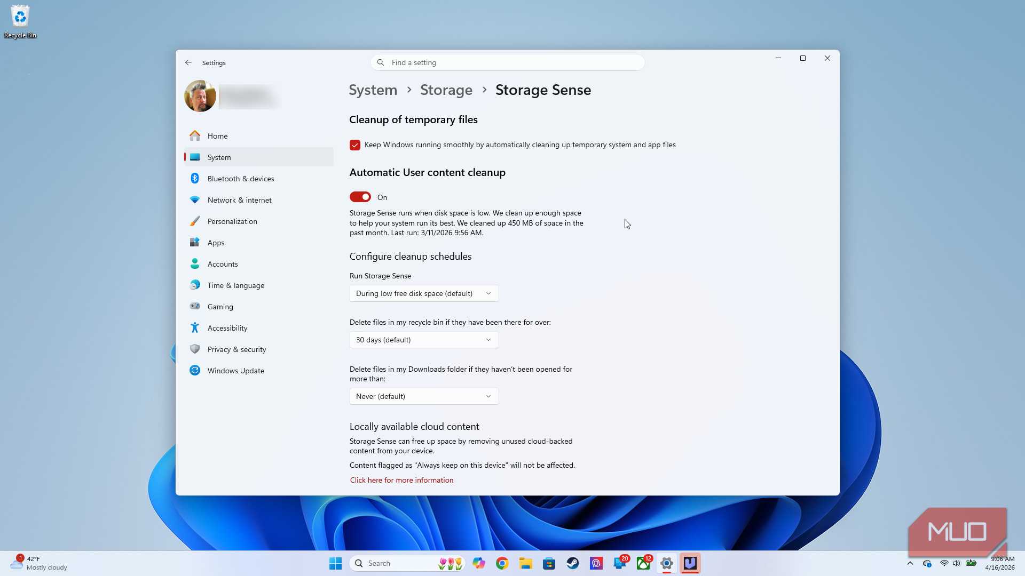The width and height of the screenshot is (1025, 576).
Task: Navigate to System breadcrumb
Action: (x=373, y=90)
